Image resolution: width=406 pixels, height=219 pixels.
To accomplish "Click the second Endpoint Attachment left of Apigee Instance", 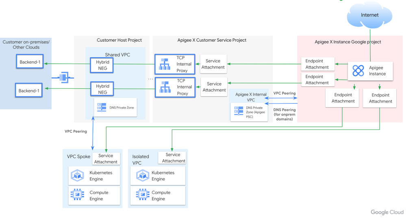I will click(318, 80).
